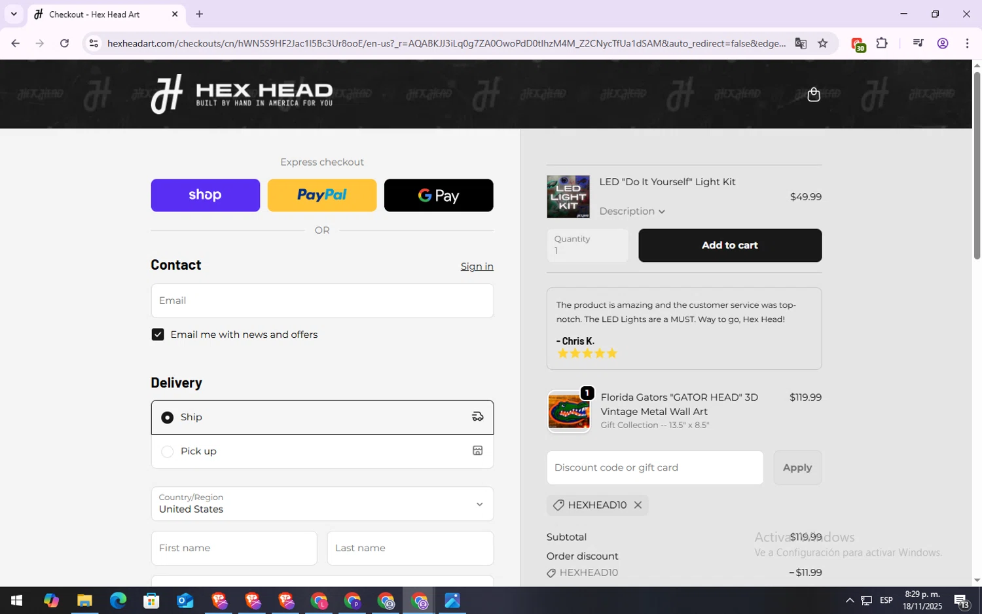Remove the HEXHEAD10 discount code
This screenshot has height=614, width=982.
point(638,505)
